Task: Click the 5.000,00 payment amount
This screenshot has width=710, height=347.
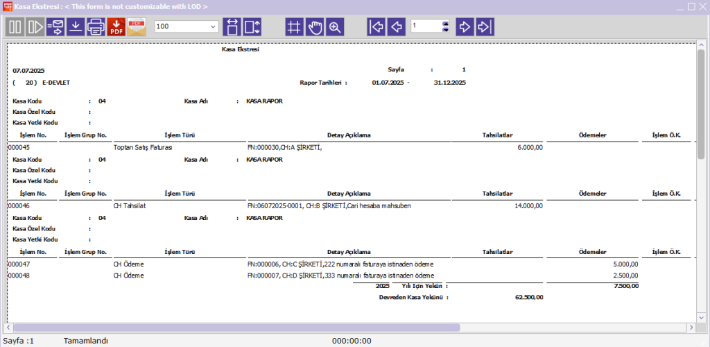Action: (x=626, y=264)
